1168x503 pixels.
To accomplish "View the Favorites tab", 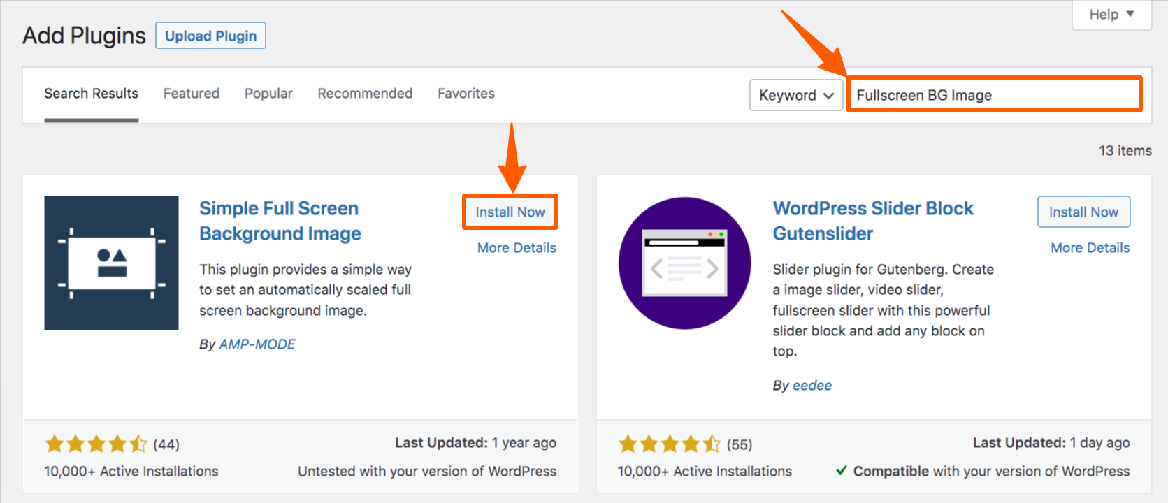I will [x=466, y=93].
